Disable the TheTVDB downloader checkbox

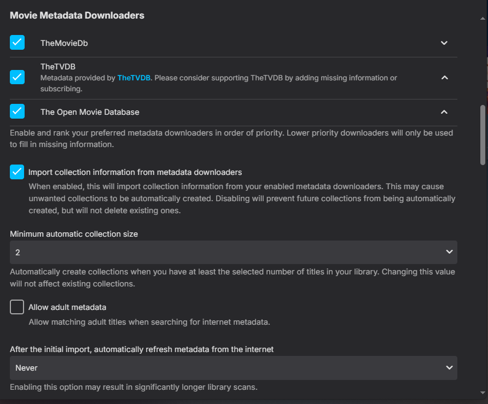click(x=17, y=77)
